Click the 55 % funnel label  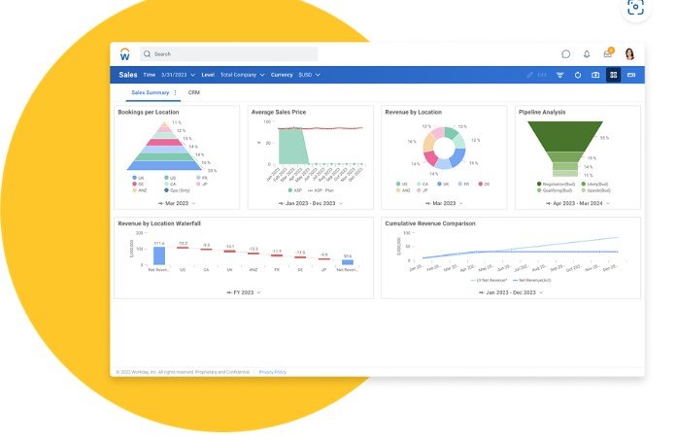(x=604, y=138)
